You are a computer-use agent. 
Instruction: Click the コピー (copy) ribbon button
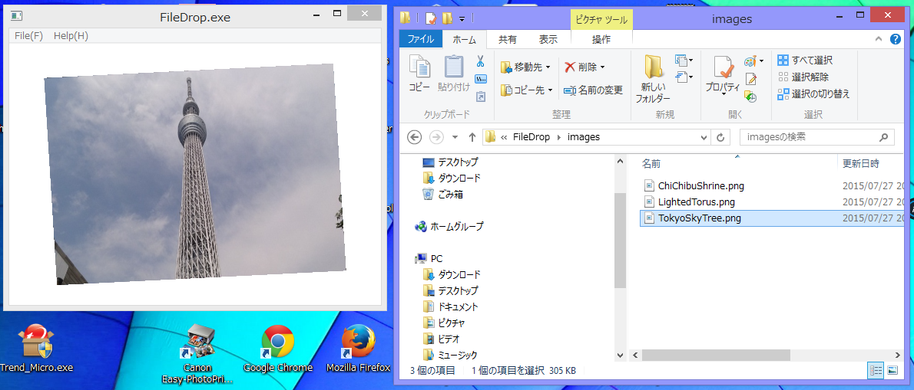[419, 74]
